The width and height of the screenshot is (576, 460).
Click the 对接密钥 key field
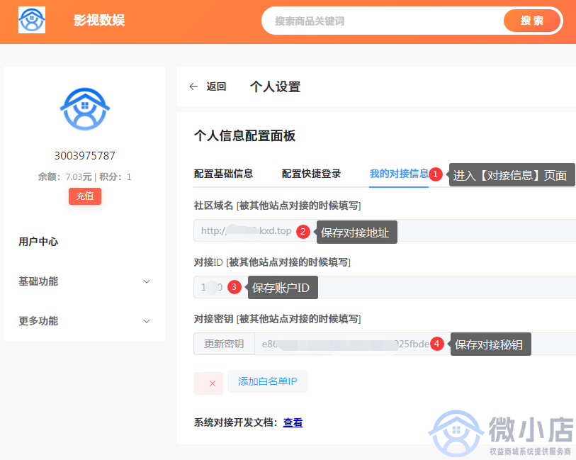[415, 344]
